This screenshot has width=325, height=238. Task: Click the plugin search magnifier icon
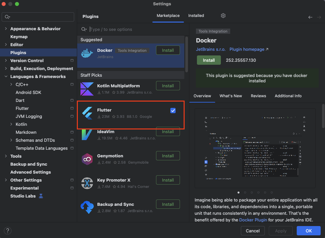click(84, 29)
